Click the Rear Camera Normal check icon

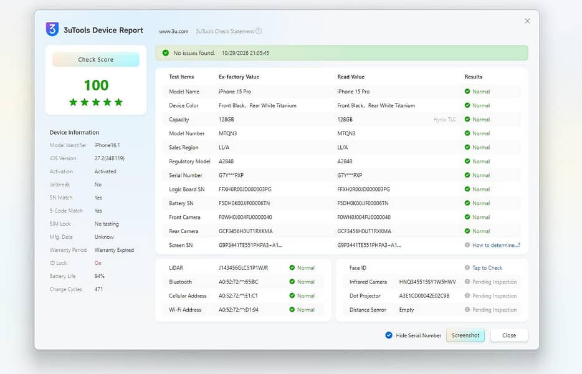(467, 231)
